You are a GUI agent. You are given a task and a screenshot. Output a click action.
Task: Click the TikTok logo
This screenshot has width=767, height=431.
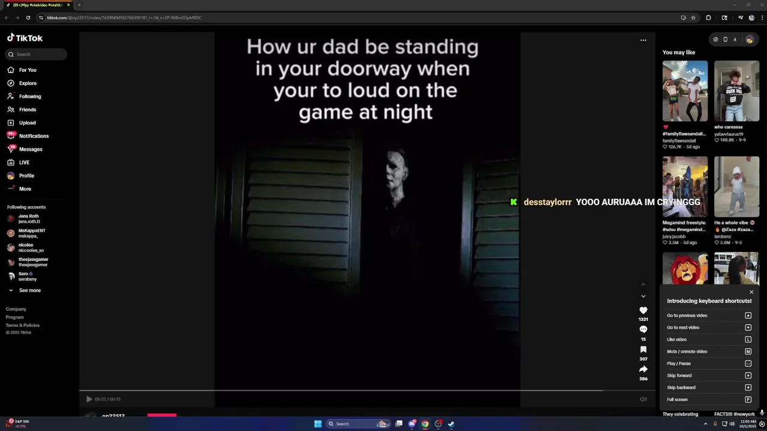point(25,38)
